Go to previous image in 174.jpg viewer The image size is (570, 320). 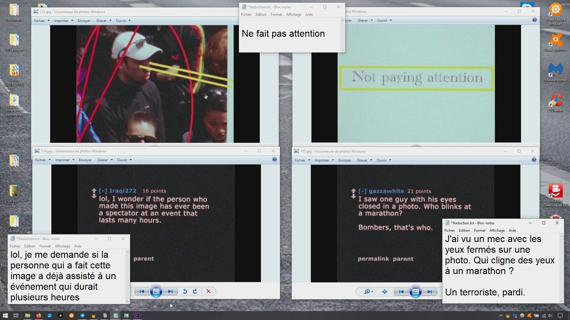[142, 291]
